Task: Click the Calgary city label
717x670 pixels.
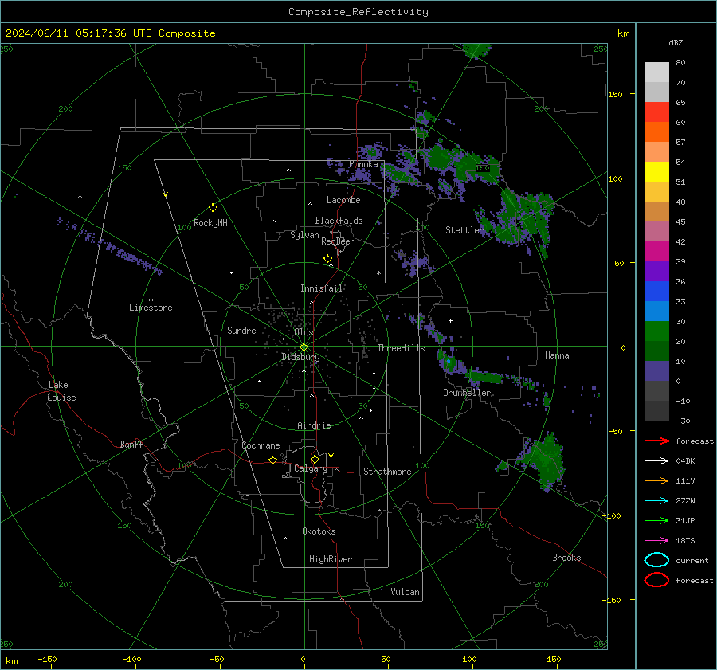Action: [x=311, y=468]
